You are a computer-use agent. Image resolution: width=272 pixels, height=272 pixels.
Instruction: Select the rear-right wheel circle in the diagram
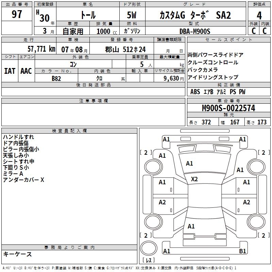pyautogui.click(x=256, y=222)
